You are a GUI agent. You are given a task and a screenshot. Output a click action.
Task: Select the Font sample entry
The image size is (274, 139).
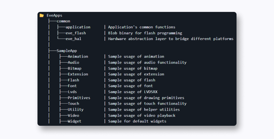tap(72, 86)
